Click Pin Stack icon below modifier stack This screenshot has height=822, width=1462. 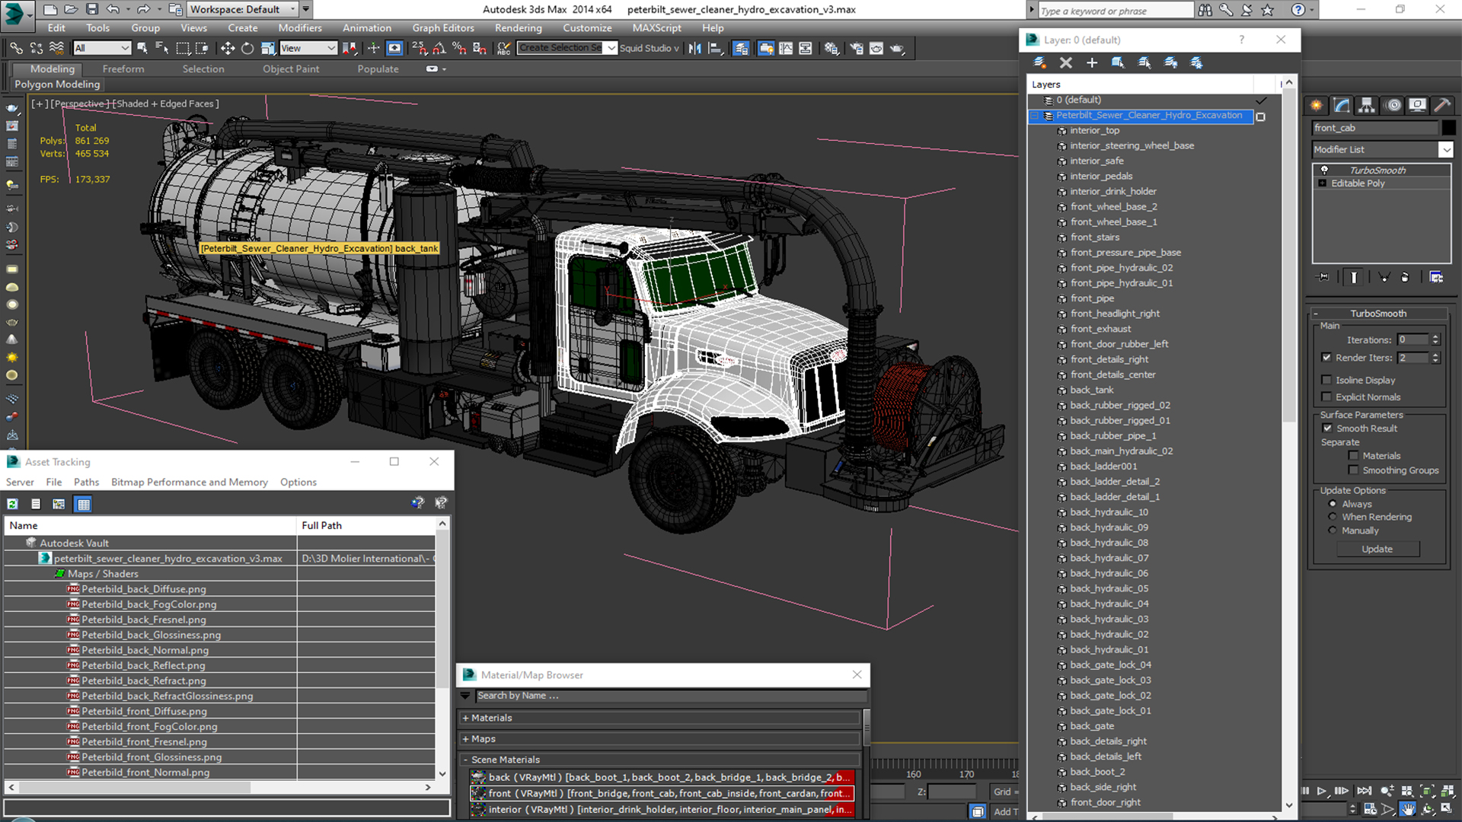[x=1323, y=277]
